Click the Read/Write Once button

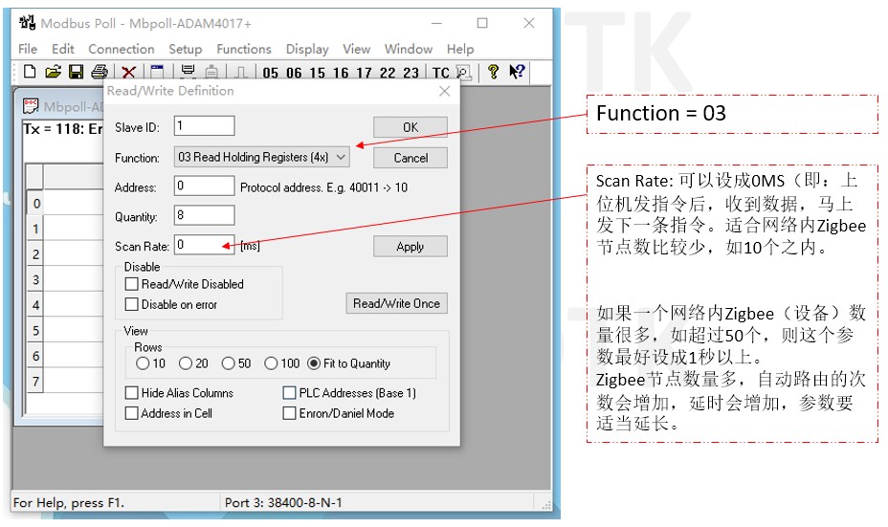point(396,303)
